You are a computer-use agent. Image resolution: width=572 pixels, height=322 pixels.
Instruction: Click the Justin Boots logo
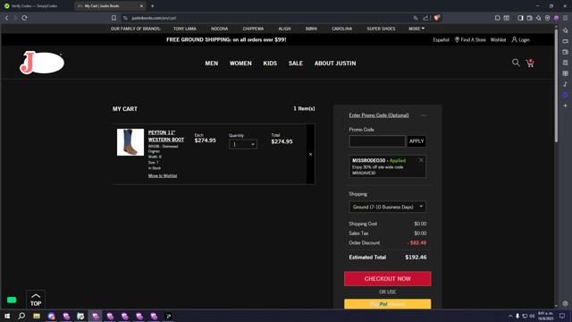[42, 63]
